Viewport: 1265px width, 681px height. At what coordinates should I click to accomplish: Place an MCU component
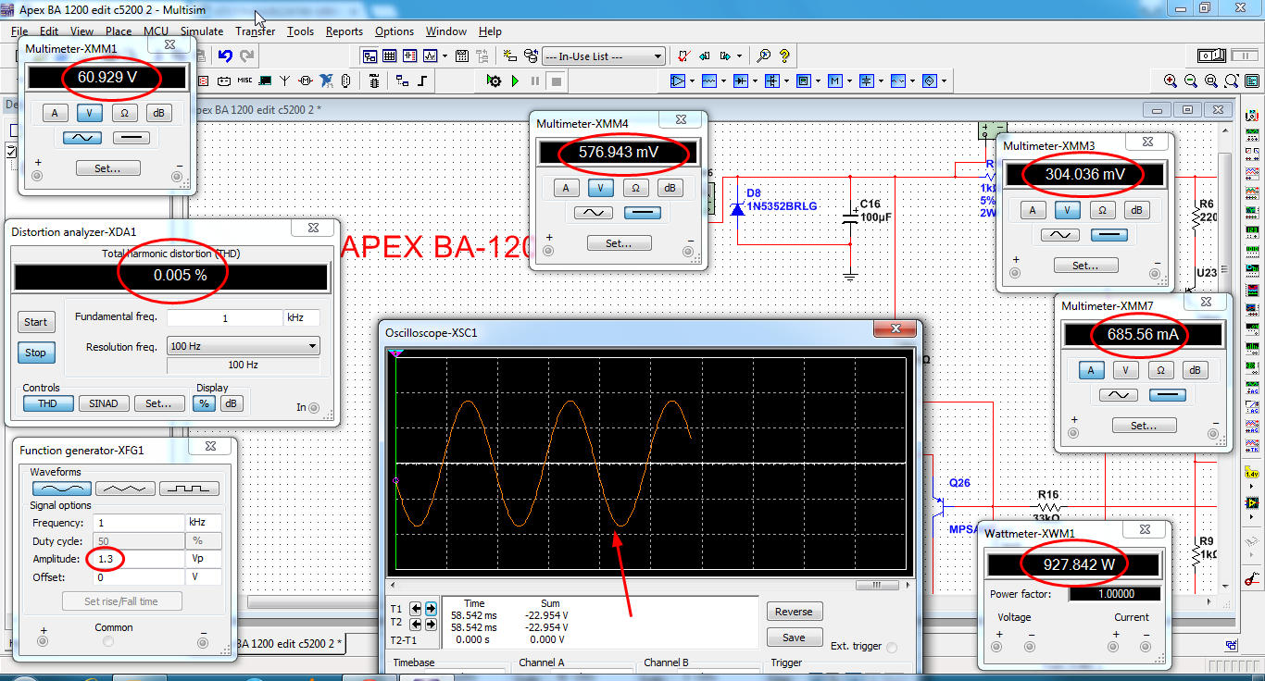(373, 80)
